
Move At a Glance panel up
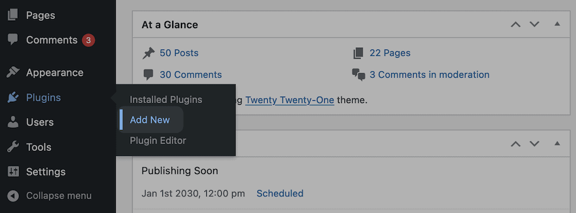(x=516, y=24)
